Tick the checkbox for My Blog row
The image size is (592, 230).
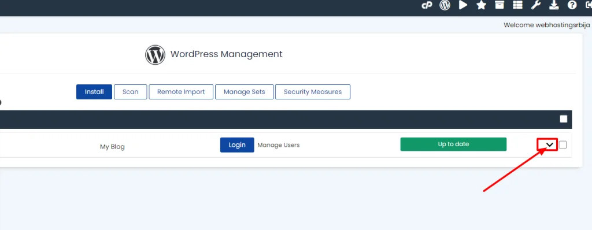(563, 144)
